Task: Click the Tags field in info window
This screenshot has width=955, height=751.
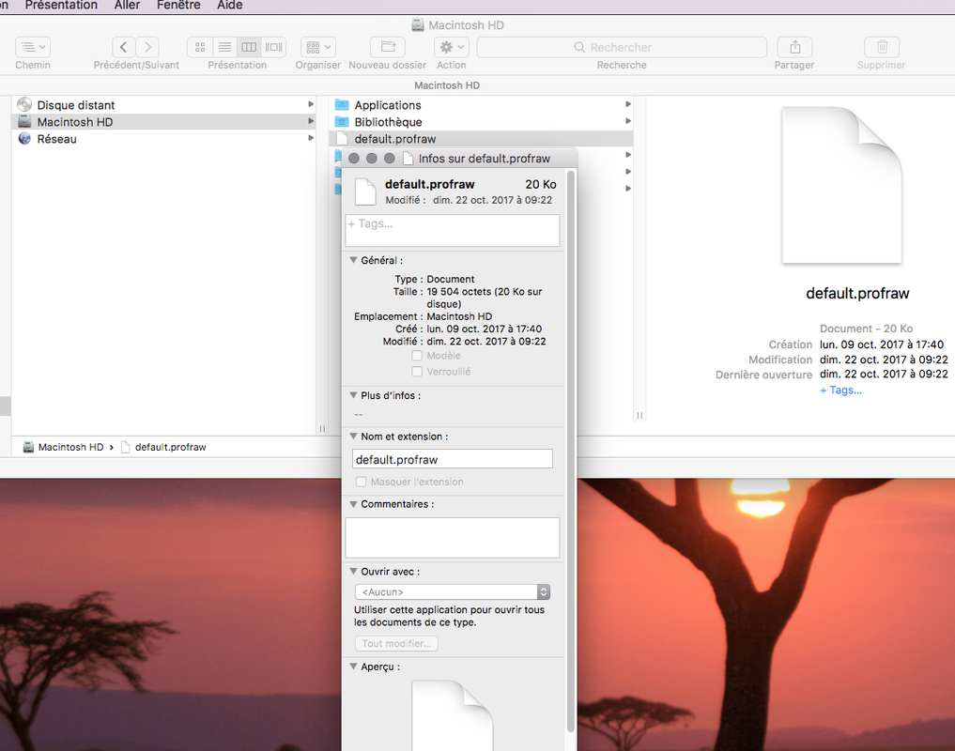Action: pyautogui.click(x=453, y=230)
